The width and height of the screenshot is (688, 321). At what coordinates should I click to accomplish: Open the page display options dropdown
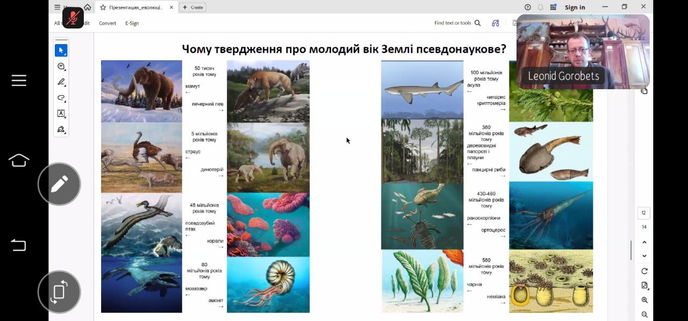[644, 286]
